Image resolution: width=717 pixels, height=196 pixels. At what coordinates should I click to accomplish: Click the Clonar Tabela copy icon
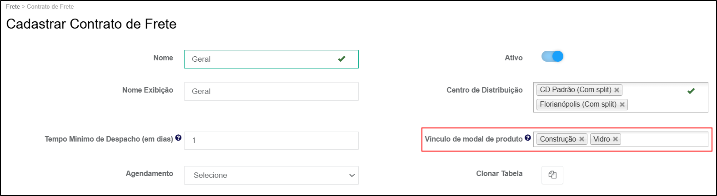click(552, 175)
